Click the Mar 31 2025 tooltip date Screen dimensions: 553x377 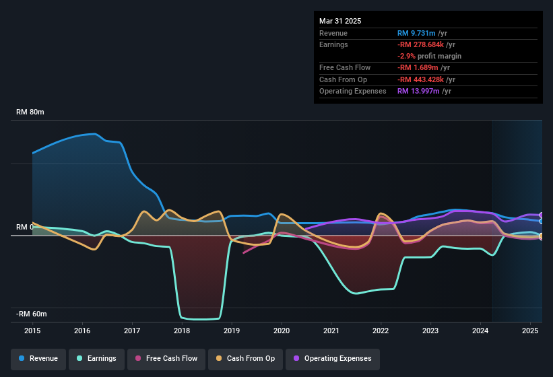pyautogui.click(x=340, y=21)
